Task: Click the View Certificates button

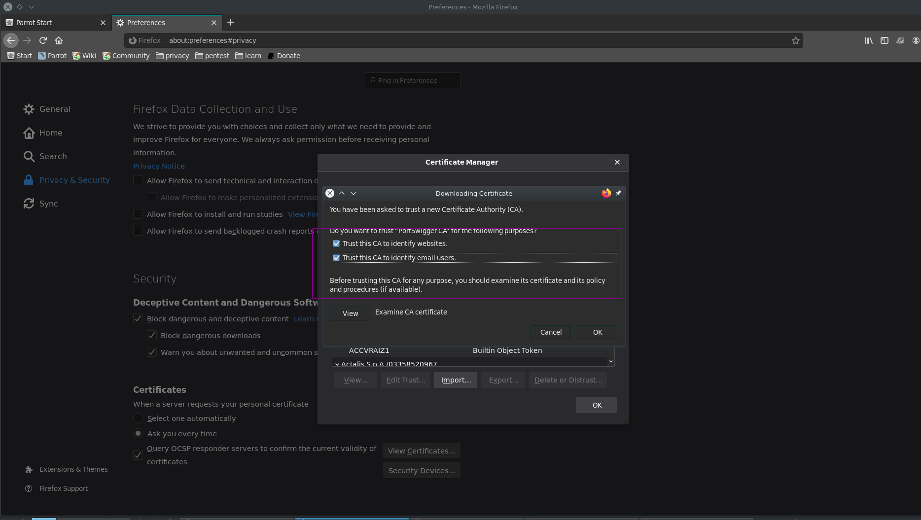Action: [x=422, y=451]
